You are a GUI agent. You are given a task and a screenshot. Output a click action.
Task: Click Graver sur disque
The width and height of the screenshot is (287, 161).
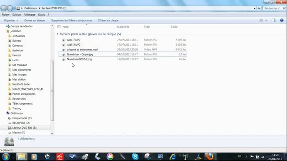[x=35, y=21]
